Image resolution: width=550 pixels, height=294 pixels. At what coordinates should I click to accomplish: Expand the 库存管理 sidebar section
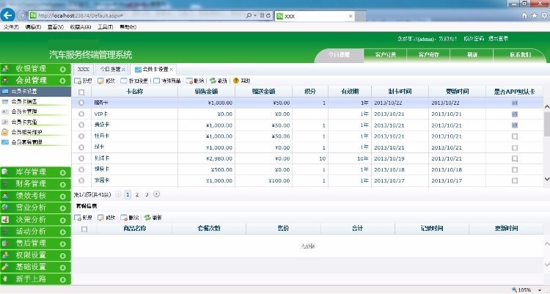[63, 172]
